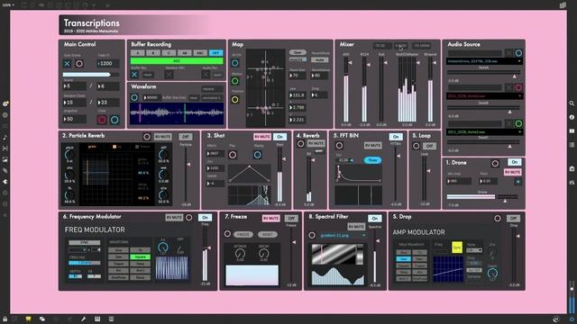The width and height of the screenshot is (577, 324).
Task: Click the ATTACK dial in Freeze panel
Action: pos(240,253)
